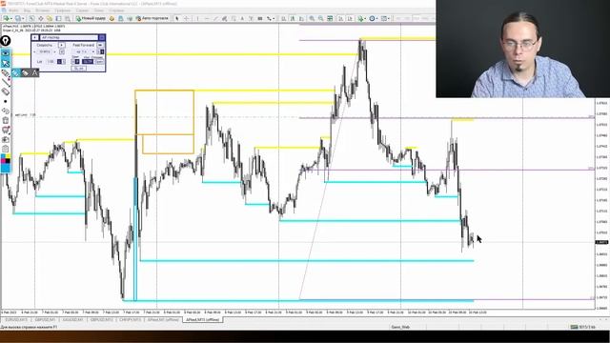
Task: Select the cursor arrow tool in toolbar
Action: (x=177, y=18)
